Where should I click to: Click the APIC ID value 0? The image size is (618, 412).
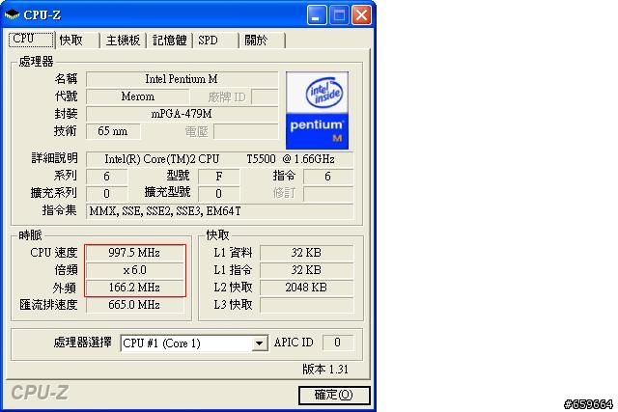[x=337, y=343]
